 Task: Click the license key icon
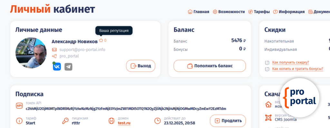[65, 121]
